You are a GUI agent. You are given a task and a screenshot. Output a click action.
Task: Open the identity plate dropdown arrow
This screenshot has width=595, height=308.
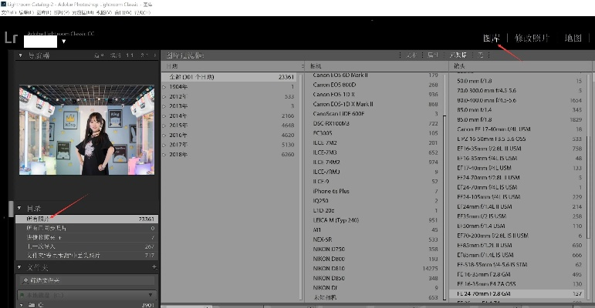tap(64, 42)
